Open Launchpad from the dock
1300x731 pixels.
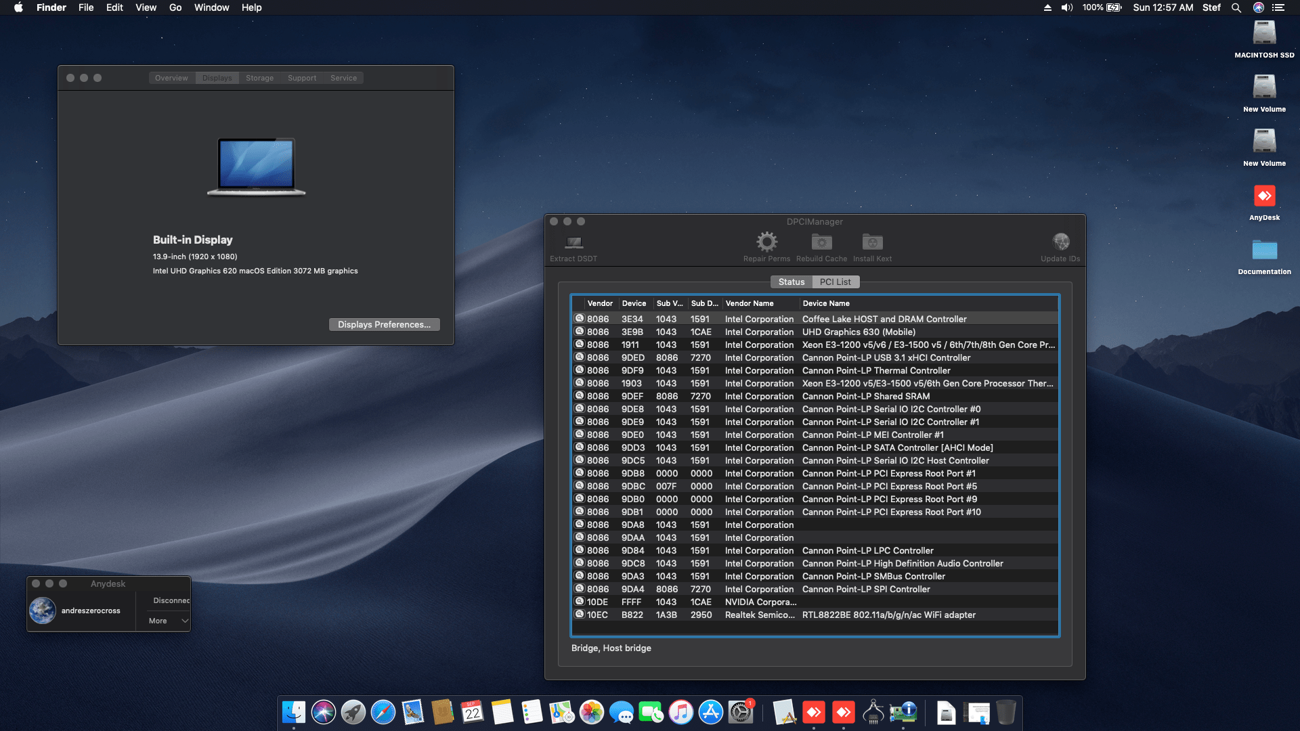353,712
